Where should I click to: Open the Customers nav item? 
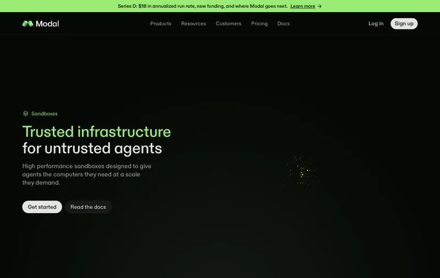[228, 24]
